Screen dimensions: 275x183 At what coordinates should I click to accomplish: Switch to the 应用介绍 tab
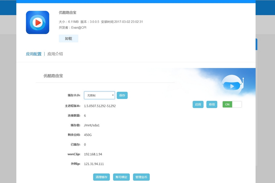(x=55, y=54)
